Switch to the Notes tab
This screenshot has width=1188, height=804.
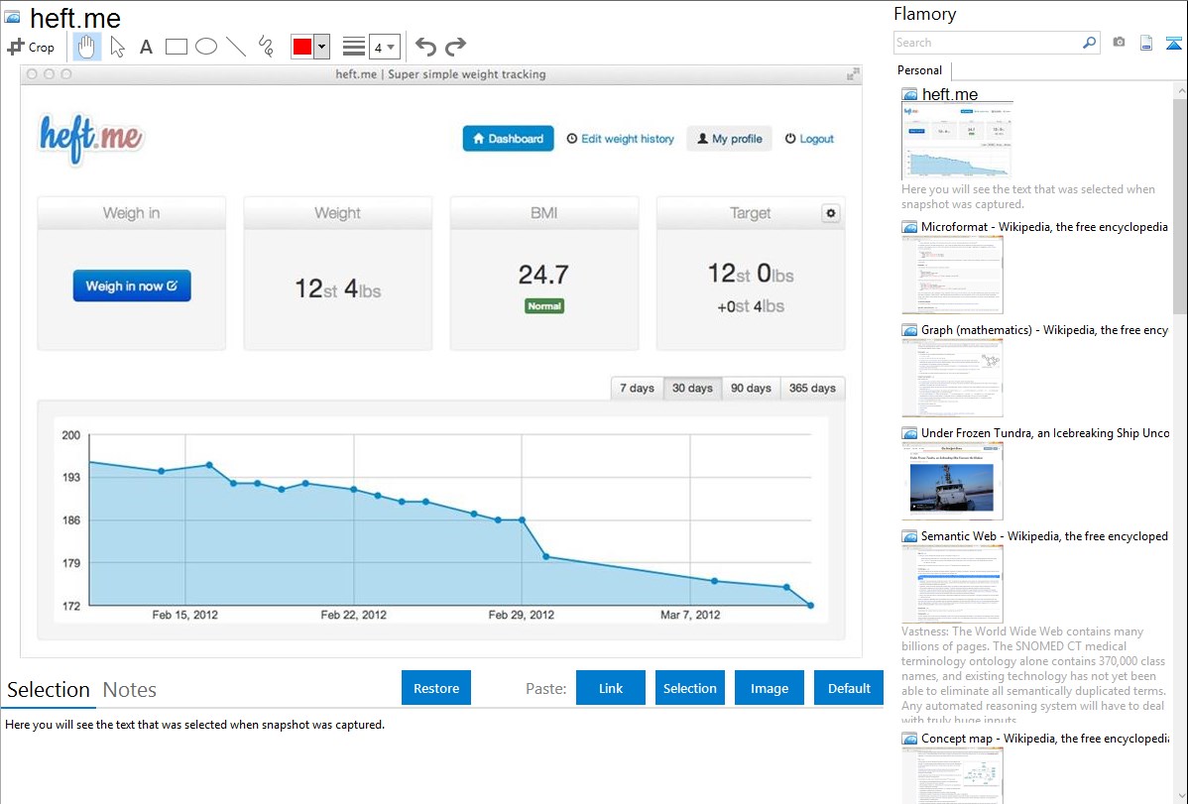coord(130,690)
